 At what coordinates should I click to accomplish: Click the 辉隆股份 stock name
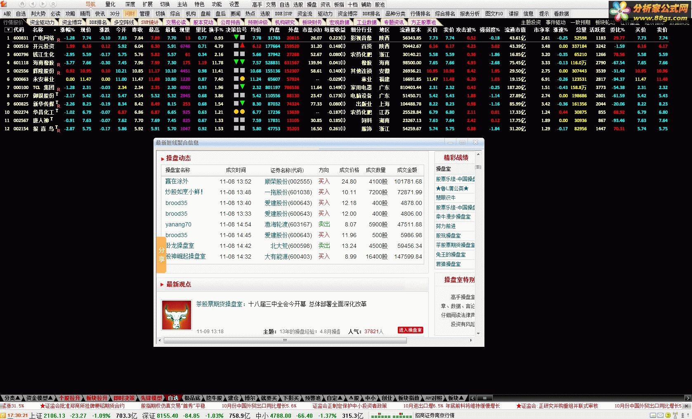pos(43,71)
